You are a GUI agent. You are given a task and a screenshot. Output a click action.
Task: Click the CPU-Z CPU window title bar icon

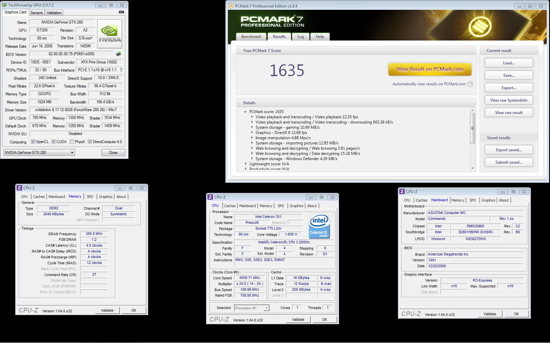pos(210,197)
